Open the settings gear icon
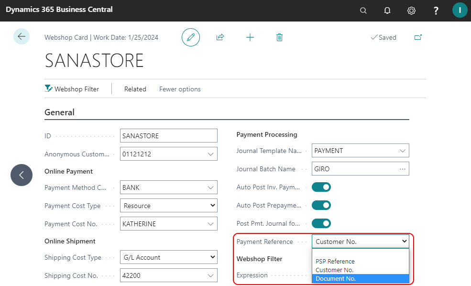 pyautogui.click(x=411, y=11)
